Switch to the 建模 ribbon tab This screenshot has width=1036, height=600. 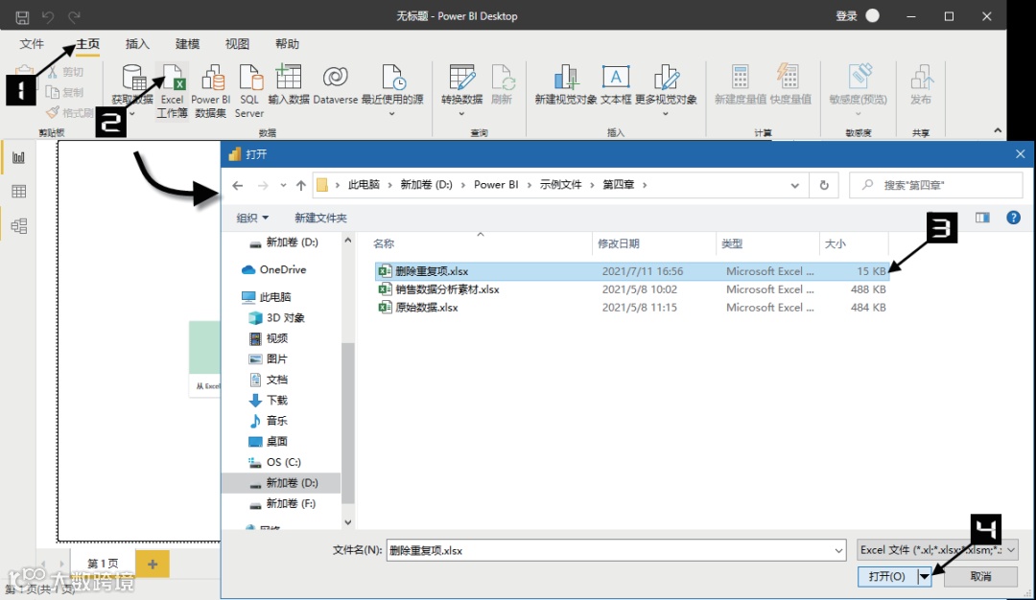click(x=188, y=43)
